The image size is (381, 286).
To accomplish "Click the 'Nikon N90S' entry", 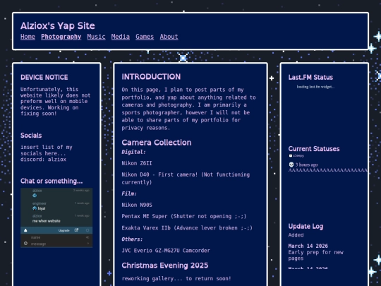I will pos(137,205).
